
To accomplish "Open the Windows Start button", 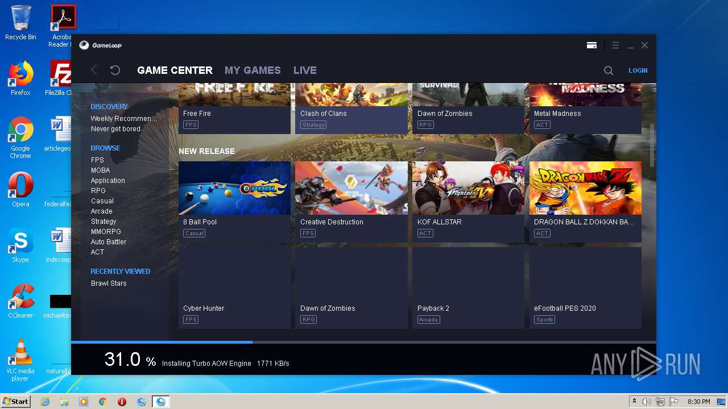I will [15, 402].
